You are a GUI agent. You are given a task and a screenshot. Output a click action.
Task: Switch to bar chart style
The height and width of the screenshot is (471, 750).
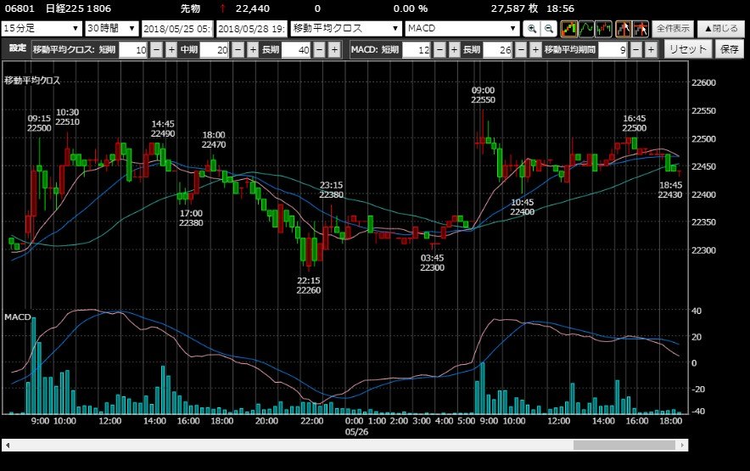click(x=603, y=29)
